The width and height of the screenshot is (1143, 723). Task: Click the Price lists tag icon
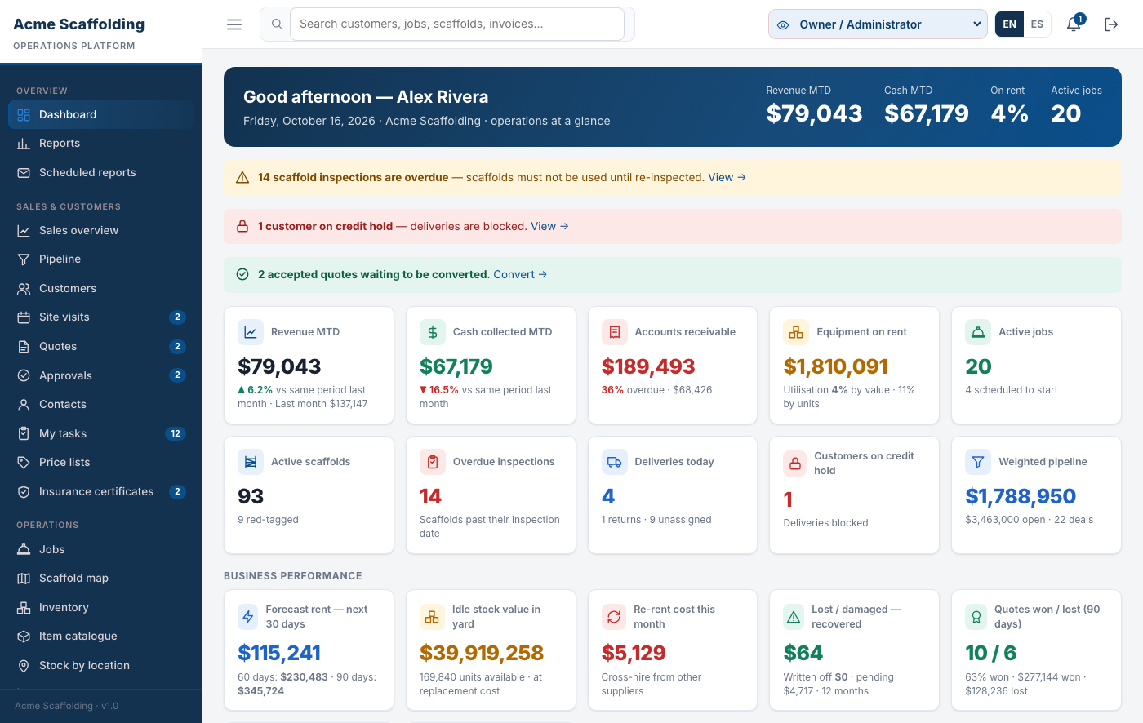[x=24, y=463]
